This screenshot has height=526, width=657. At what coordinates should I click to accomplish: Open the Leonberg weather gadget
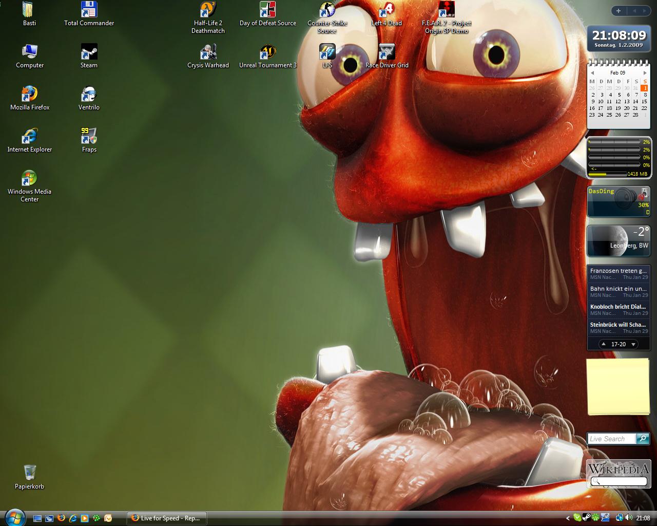point(619,240)
